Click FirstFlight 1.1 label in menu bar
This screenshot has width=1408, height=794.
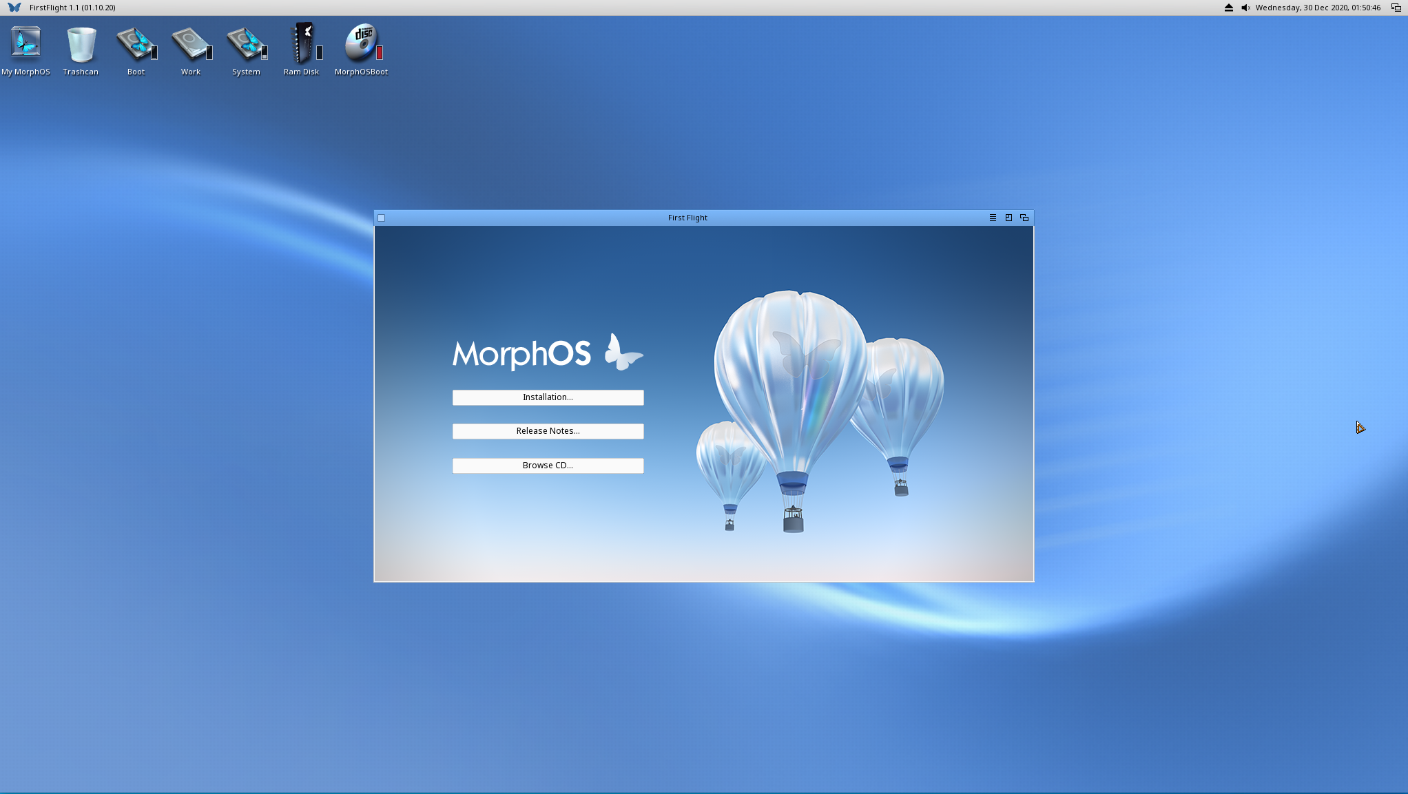coord(72,8)
